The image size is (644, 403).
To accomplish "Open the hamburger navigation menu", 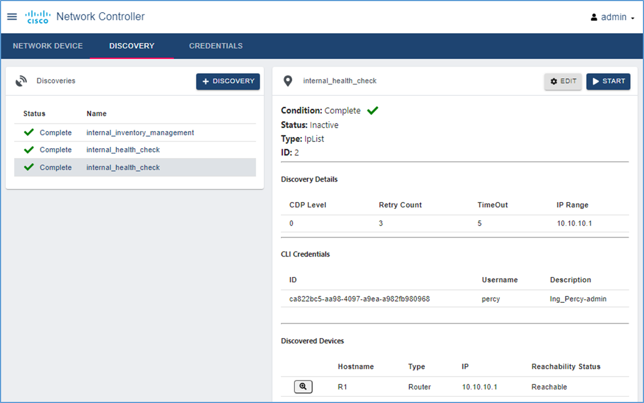I will [x=12, y=16].
